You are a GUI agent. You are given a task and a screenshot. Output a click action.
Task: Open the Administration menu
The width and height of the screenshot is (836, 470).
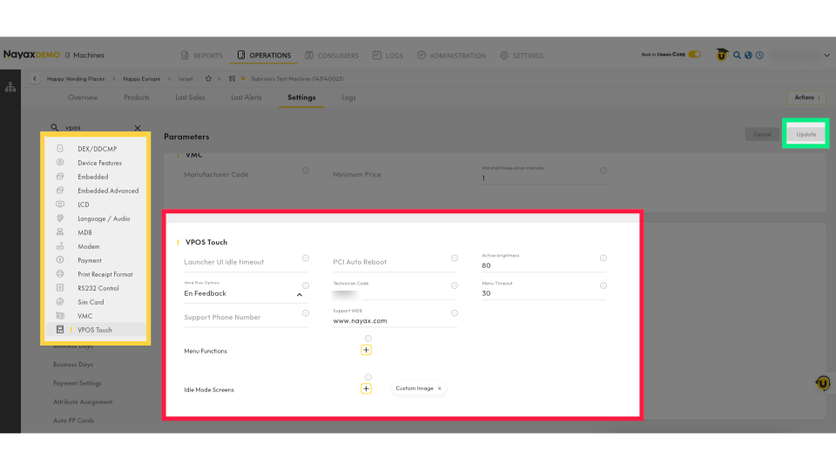tap(452, 56)
